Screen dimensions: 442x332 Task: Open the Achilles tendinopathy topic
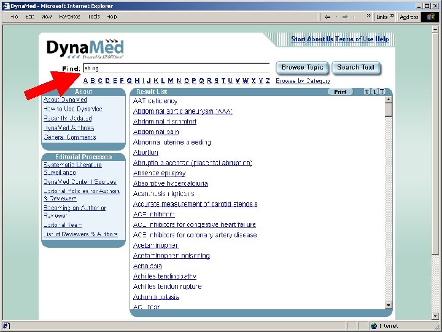pyautogui.click(x=165, y=277)
